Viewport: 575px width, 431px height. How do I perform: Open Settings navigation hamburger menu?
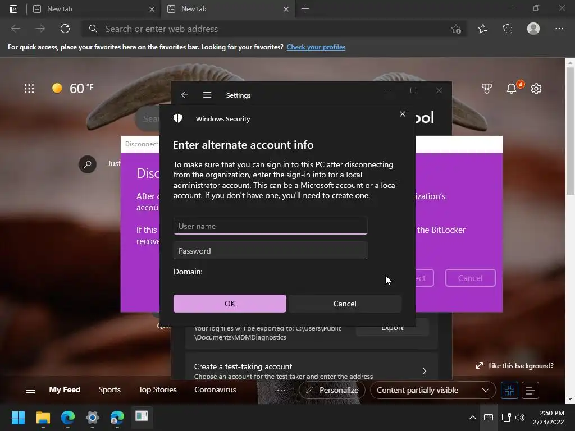(x=207, y=95)
